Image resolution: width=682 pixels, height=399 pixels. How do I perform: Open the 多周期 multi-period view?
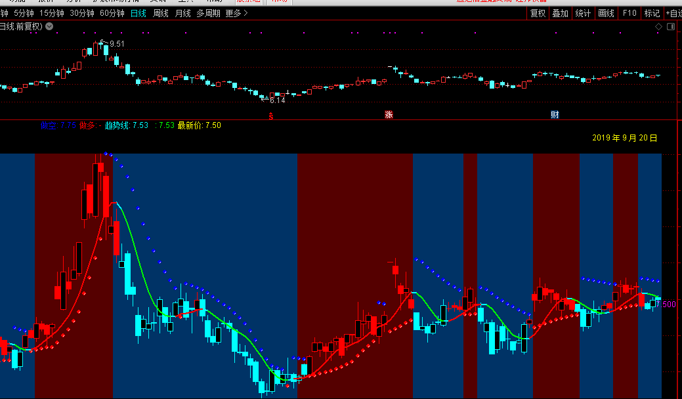pos(208,13)
